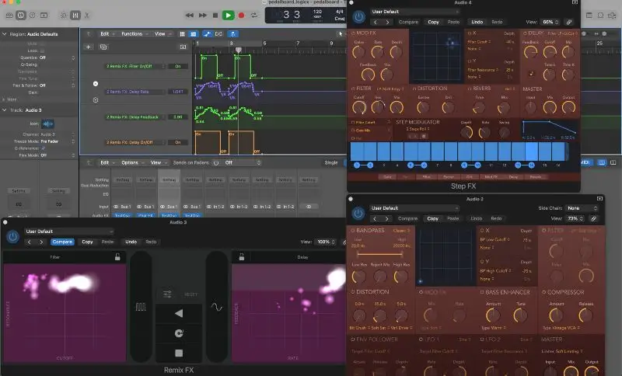This screenshot has width=622, height=376.
Task: Open the mixer Options menu
Action: 131,163
